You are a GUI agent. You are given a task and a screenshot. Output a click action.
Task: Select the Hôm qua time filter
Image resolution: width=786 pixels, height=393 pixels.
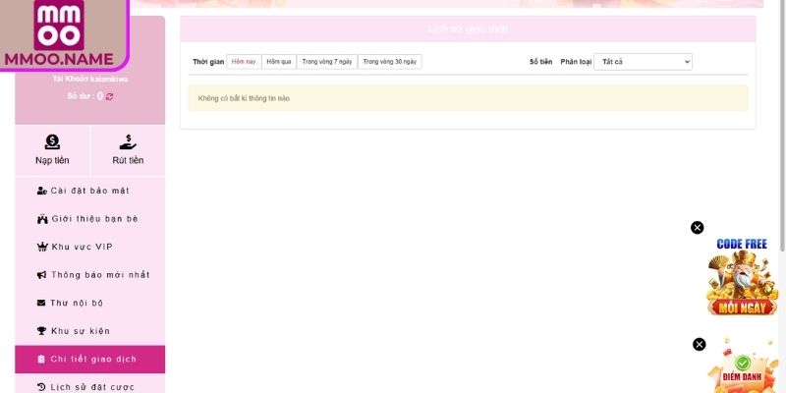pos(279,62)
